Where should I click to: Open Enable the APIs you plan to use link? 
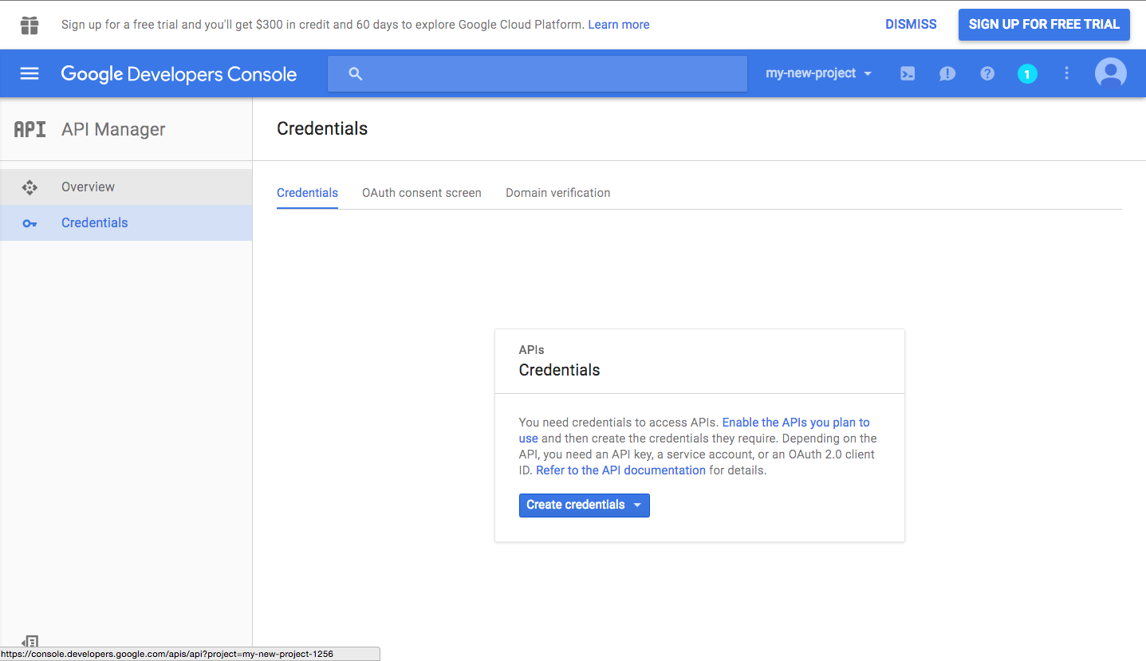pos(695,431)
